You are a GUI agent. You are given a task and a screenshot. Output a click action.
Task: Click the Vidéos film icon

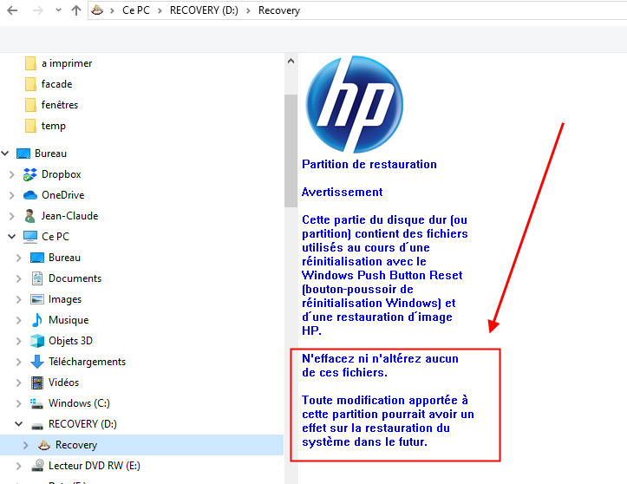(37, 383)
